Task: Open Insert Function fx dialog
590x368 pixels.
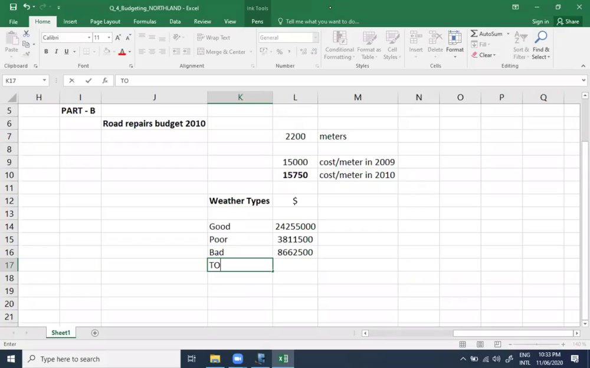Action: tap(105, 80)
